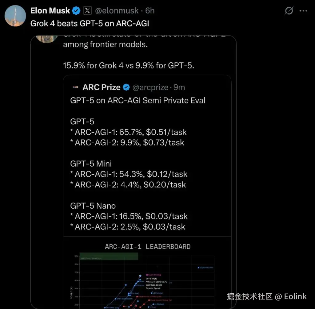Click the partially visible quoted author avatar

(46, 38)
